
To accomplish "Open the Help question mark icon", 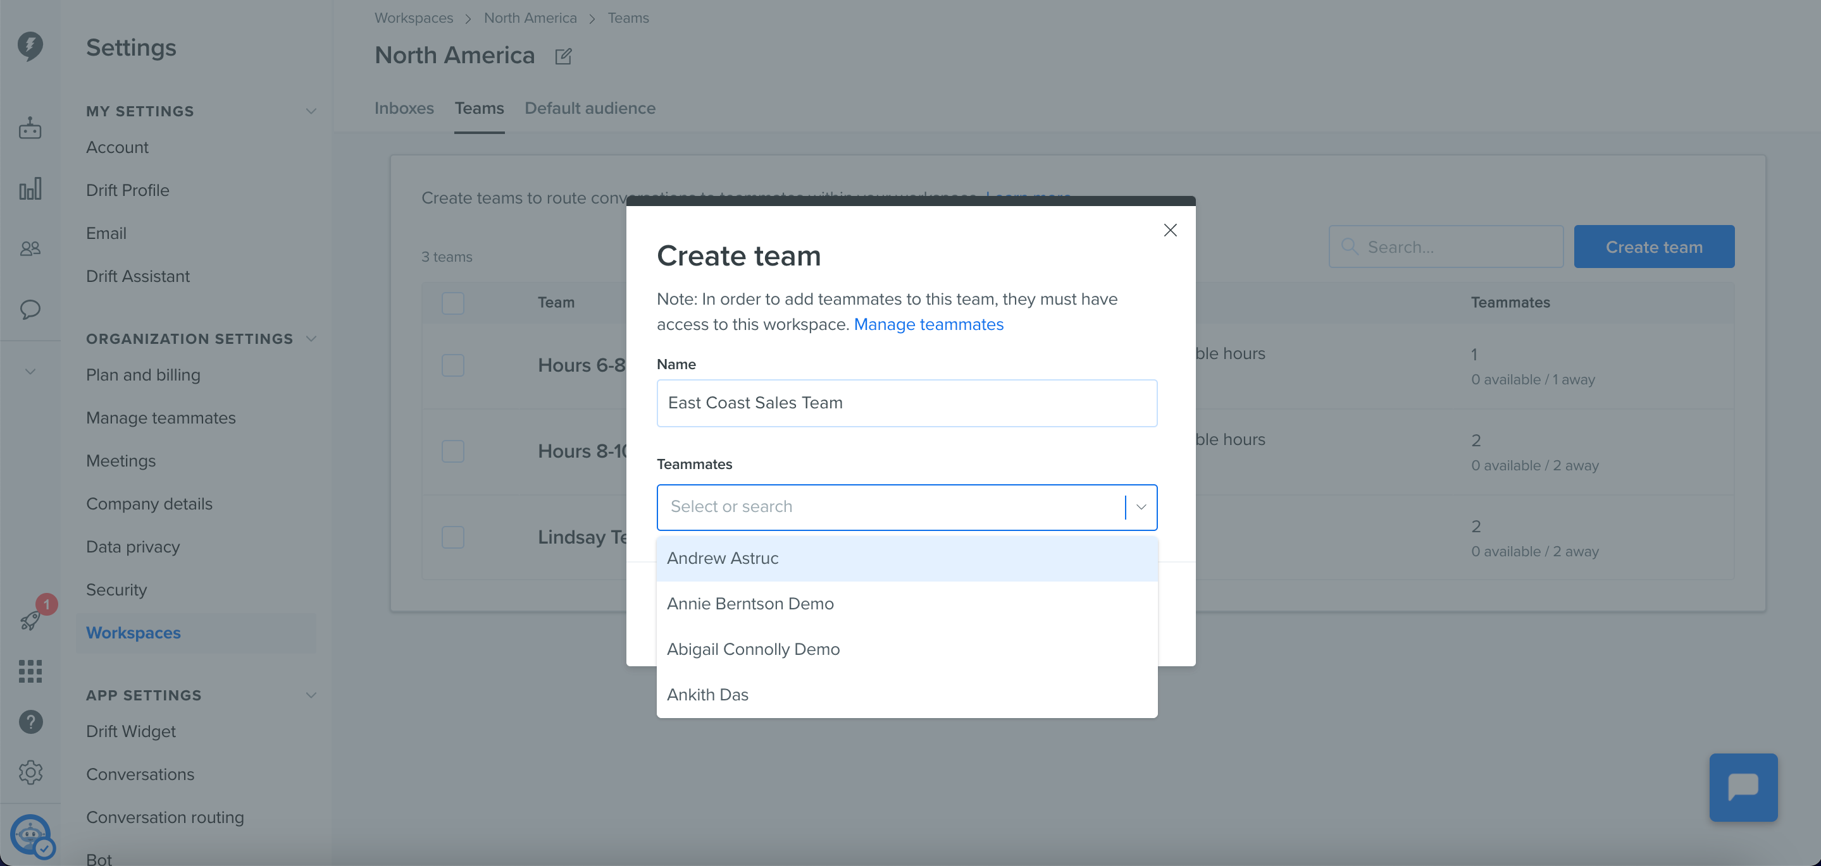I will pyautogui.click(x=30, y=721).
